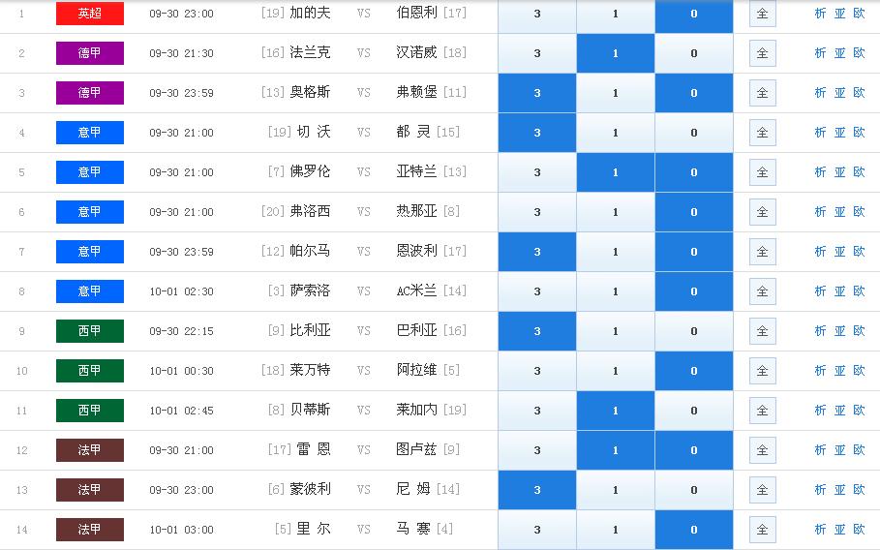
Task: Click home team name 蒙彼利
Action: coord(310,489)
